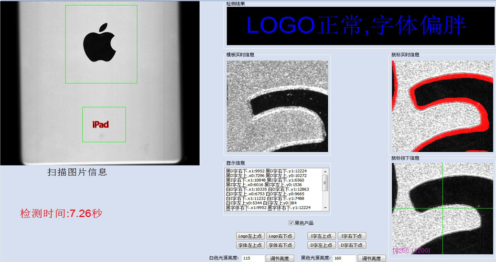
Task: Click the line '黑I字左上.x0:6016' in 显示信息
Action: click(x=264, y=185)
